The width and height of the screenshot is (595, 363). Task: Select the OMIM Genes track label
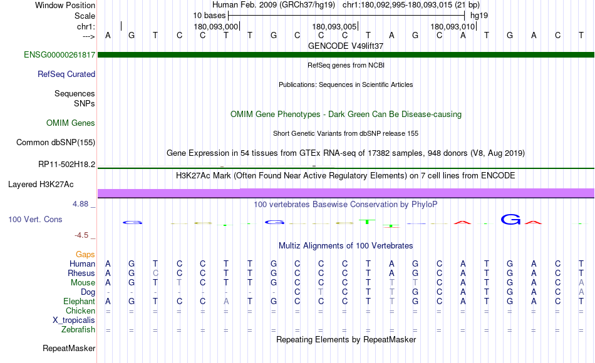[71, 123]
